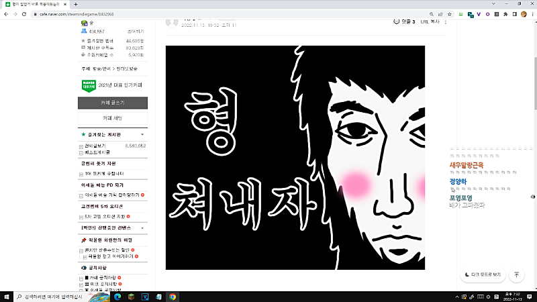
Task: Open the green cube app in taskbar
Action: click(x=131, y=297)
